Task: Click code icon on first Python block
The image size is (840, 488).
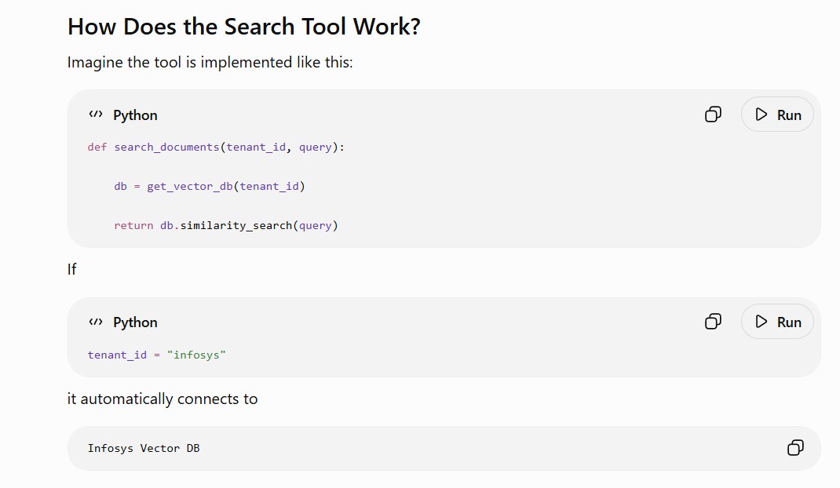Action: [96, 115]
